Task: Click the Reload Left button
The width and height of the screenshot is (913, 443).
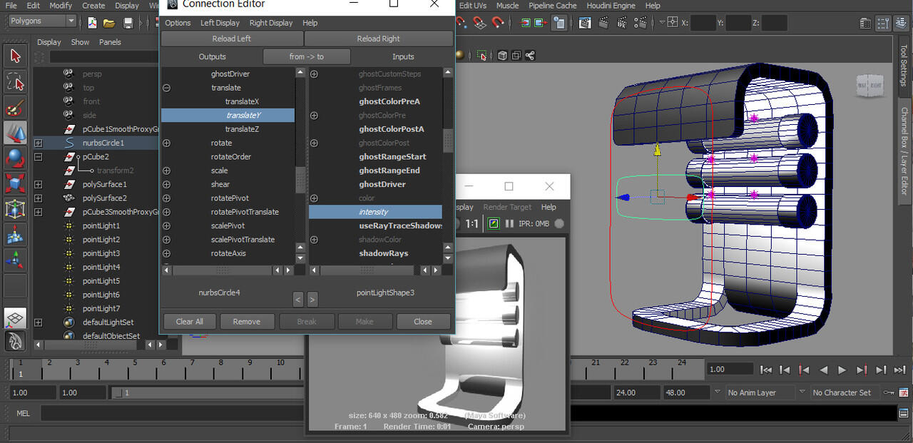Action: coord(232,39)
